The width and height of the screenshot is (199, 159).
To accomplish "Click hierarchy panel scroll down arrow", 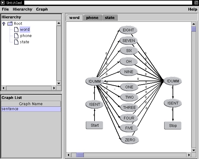I will (x=59, y=83).
